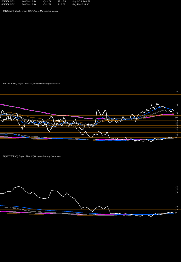Select the 17 axis label on monthly chart
This screenshot has height=262, width=181.
click(x=177, y=190)
